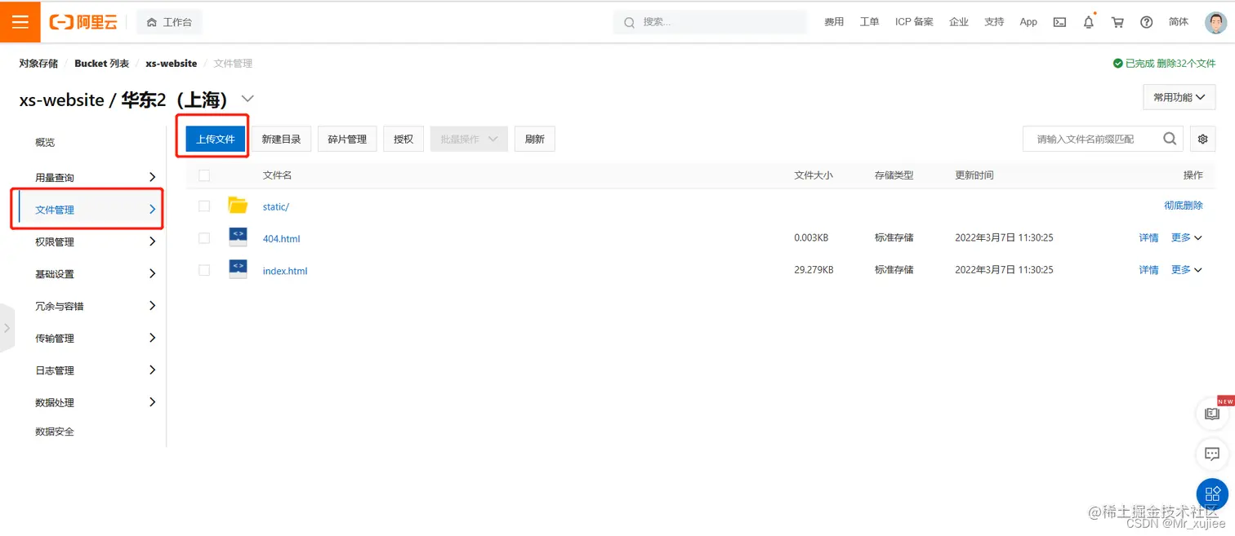Click the 授权 button
Viewport: 1235px width, 536px height.
click(x=403, y=139)
